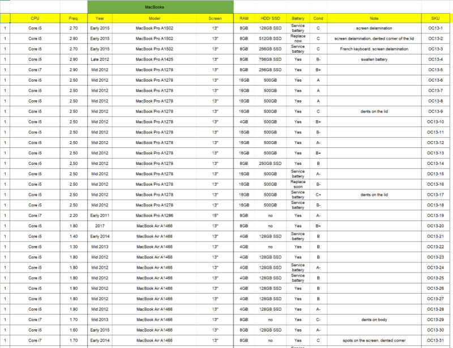Click SKU cell OC13-26
The image size is (453, 348).
tap(435, 288)
